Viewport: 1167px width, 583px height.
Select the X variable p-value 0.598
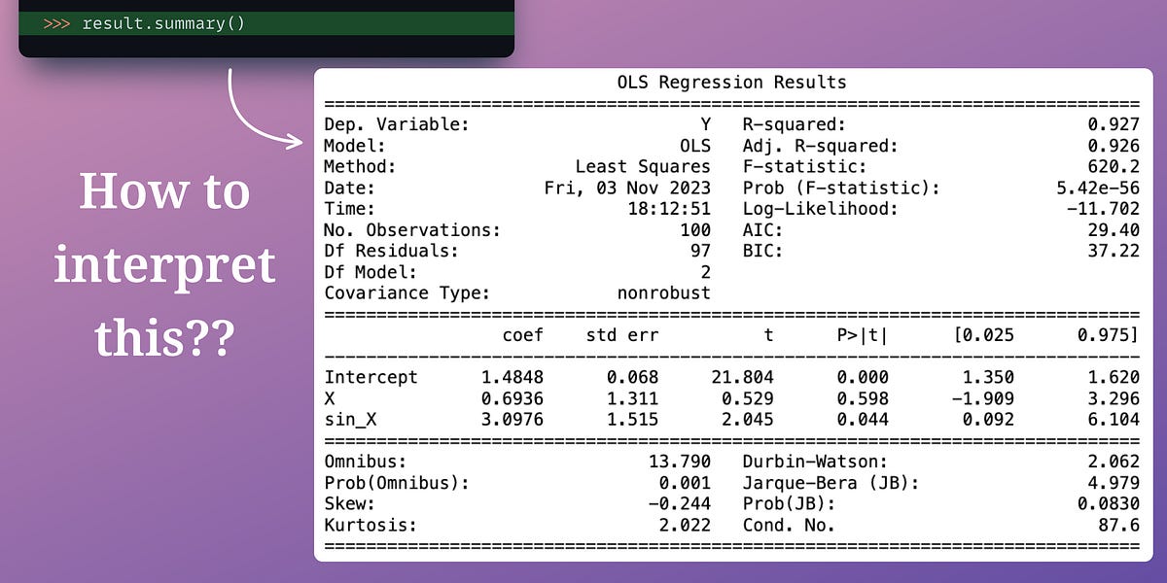[865, 398]
